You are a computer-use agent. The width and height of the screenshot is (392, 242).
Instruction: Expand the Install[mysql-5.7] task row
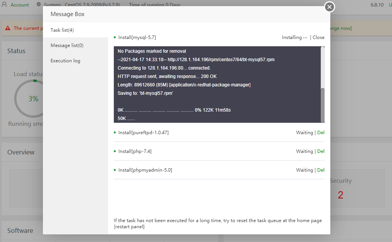[x=137, y=37]
